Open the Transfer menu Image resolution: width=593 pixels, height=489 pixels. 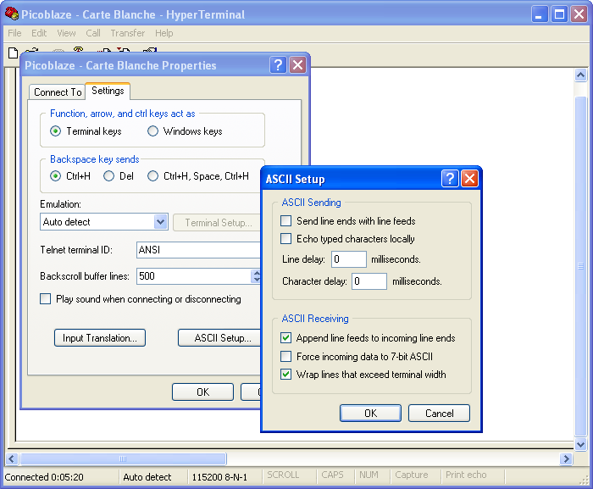pyautogui.click(x=127, y=33)
